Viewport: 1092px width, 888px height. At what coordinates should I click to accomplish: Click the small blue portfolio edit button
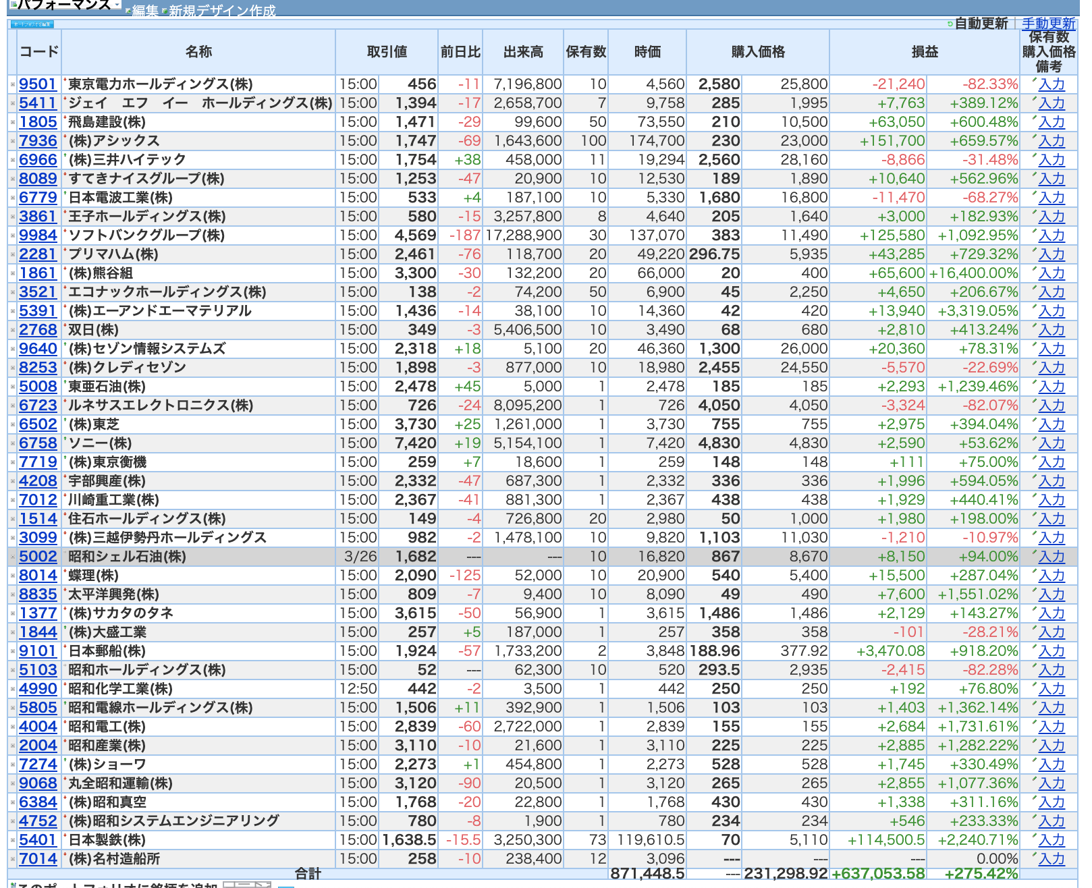click(32, 24)
